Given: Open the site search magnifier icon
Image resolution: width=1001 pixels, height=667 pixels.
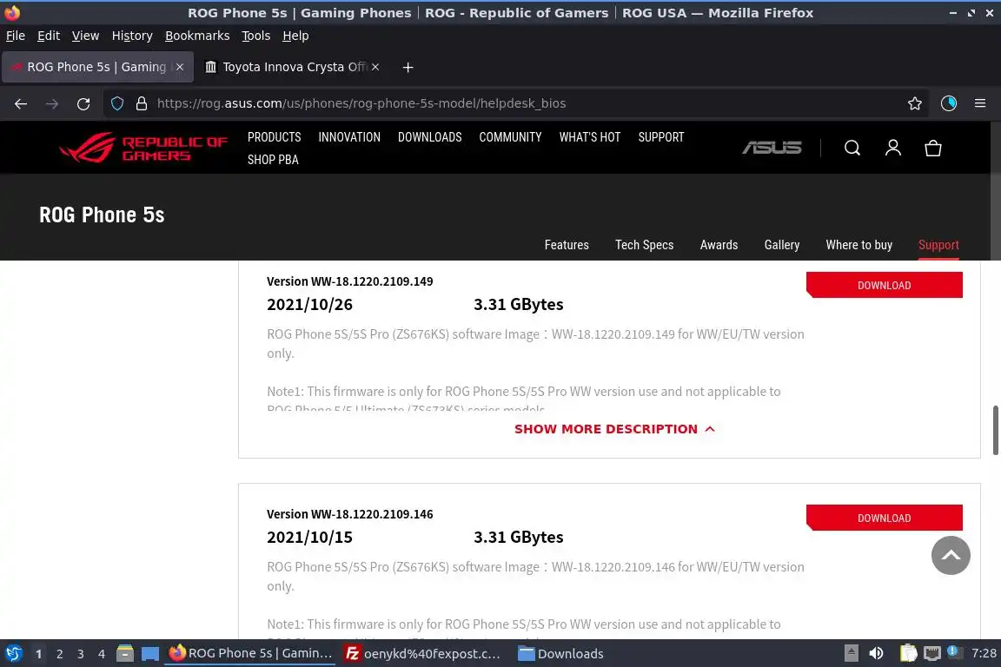Looking at the screenshot, I should pyautogui.click(x=852, y=149).
